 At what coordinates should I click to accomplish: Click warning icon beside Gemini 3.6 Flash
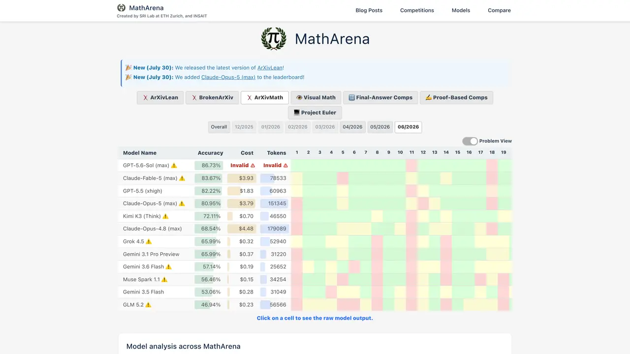pyautogui.click(x=169, y=267)
